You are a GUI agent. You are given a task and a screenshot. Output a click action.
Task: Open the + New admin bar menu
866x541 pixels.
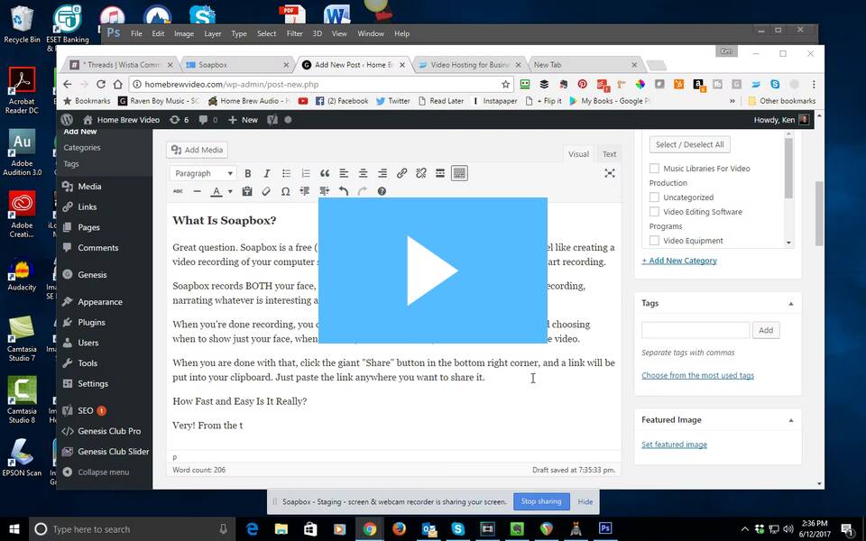point(243,120)
